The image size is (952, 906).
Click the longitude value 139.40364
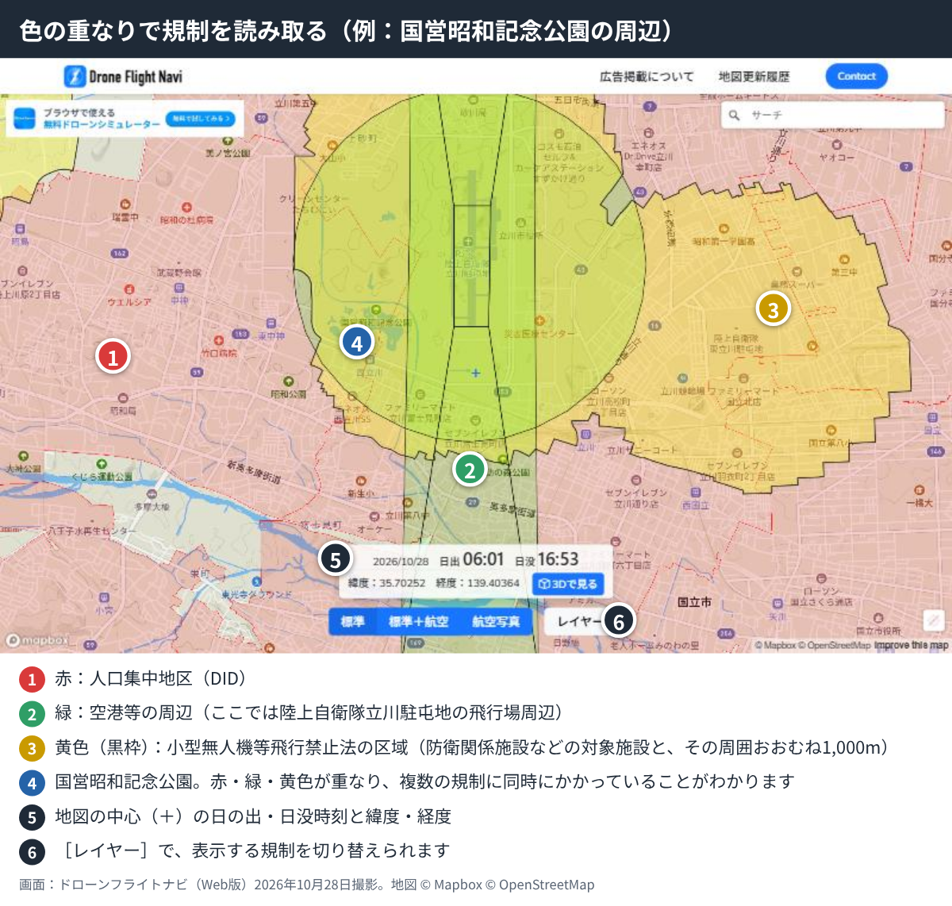coord(493,583)
